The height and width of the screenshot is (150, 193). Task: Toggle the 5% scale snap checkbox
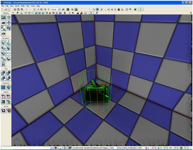pyautogui.click(x=175, y=148)
